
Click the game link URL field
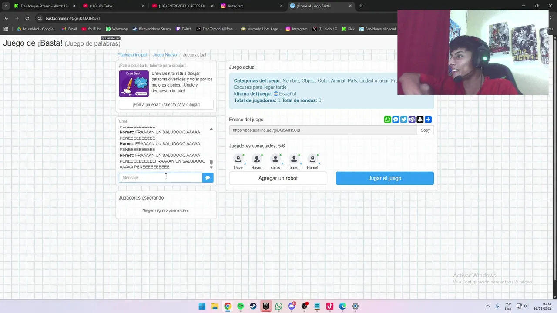(x=323, y=130)
